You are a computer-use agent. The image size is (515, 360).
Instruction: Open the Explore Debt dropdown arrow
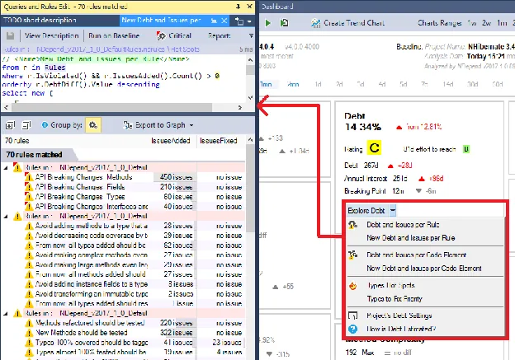(393, 211)
